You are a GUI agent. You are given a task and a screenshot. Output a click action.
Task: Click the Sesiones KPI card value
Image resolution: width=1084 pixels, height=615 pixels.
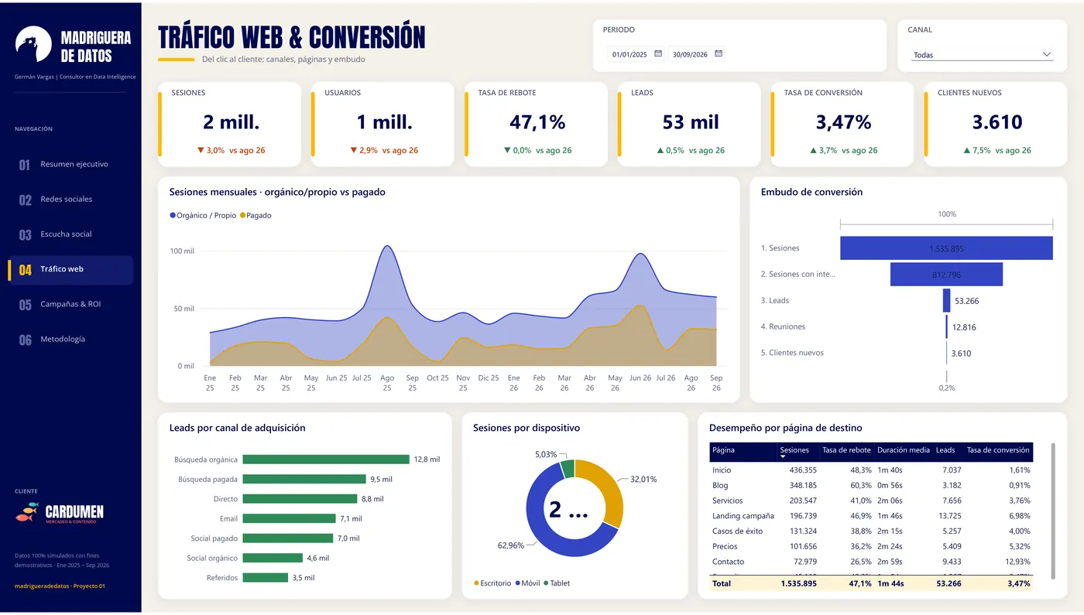pyautogui.click(x=231, y=122)
